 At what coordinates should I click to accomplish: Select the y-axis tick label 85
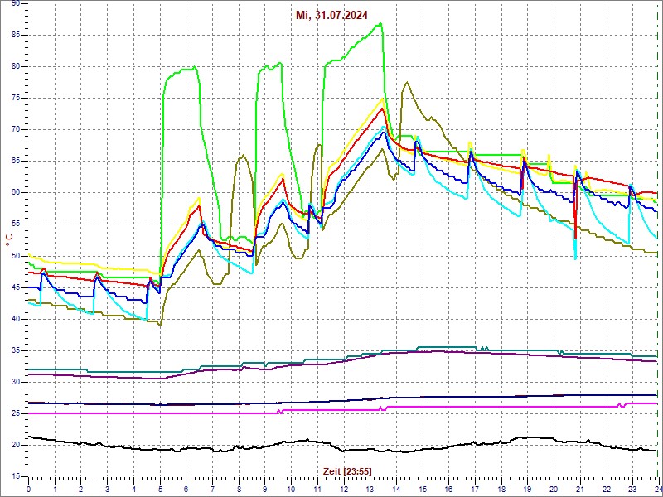click(16, 35)
